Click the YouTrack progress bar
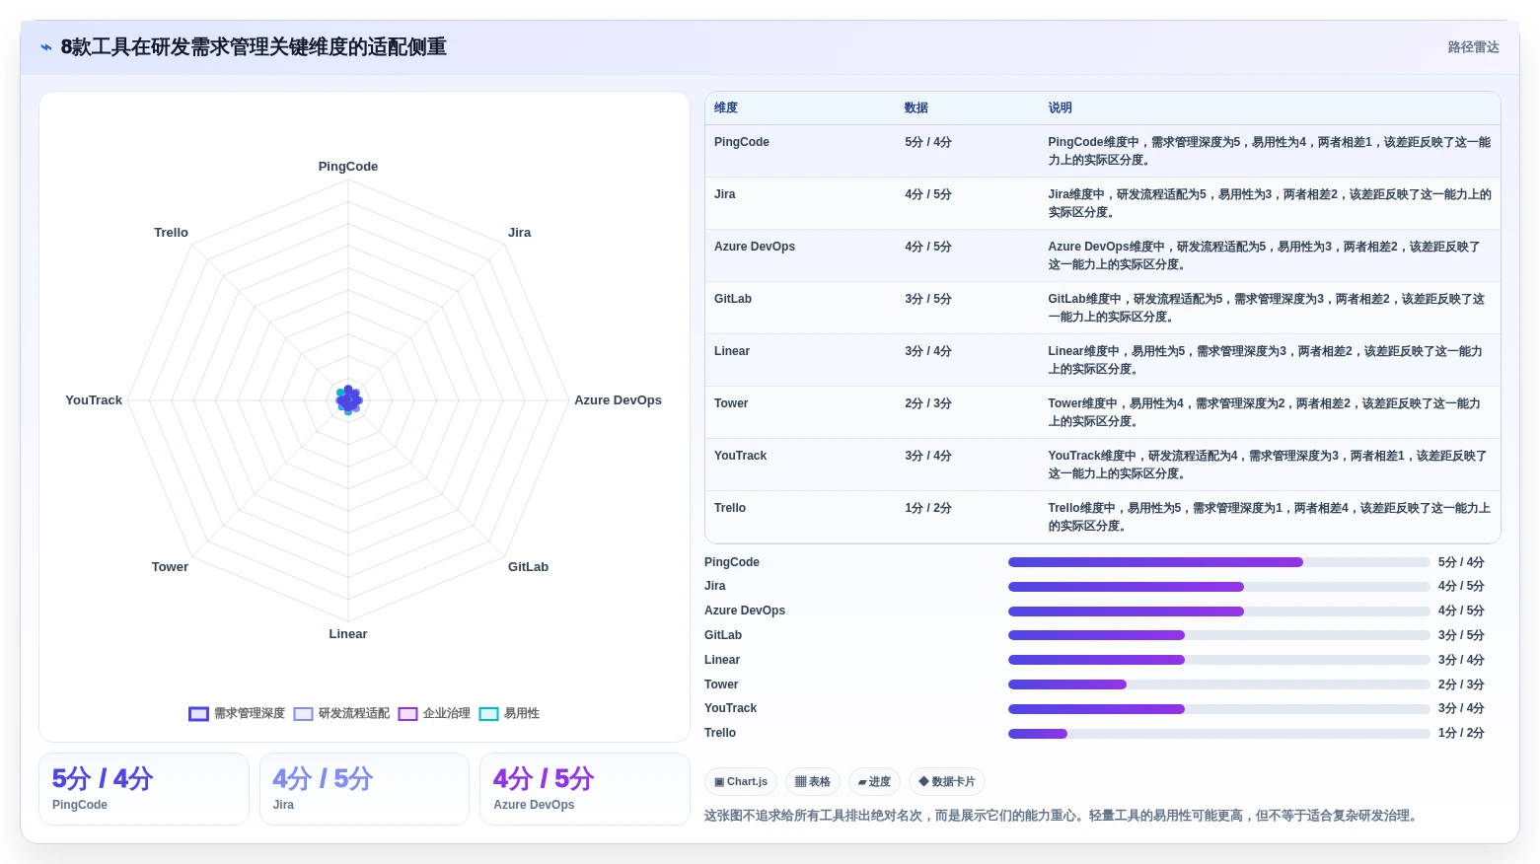 coord(1218,708)
